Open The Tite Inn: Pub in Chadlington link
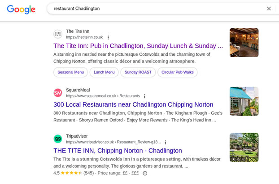This screenshot has width=279, height=184. pos(138,46)
